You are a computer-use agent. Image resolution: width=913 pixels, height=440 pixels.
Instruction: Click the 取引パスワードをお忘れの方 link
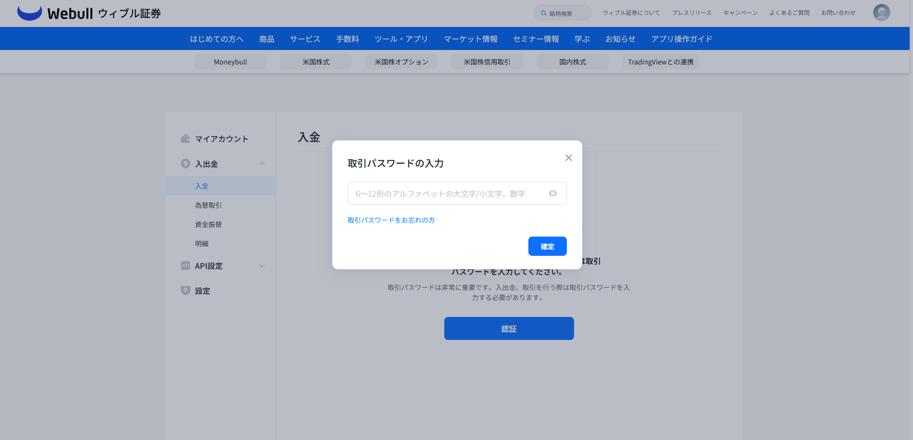pos(391,220)
